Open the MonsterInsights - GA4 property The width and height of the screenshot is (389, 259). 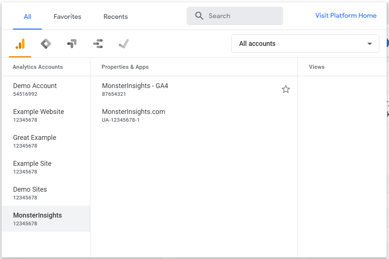coord(135,89)
